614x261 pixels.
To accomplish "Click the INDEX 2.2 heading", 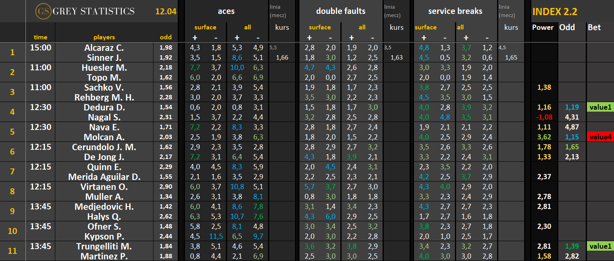I will tap(554, 11).
